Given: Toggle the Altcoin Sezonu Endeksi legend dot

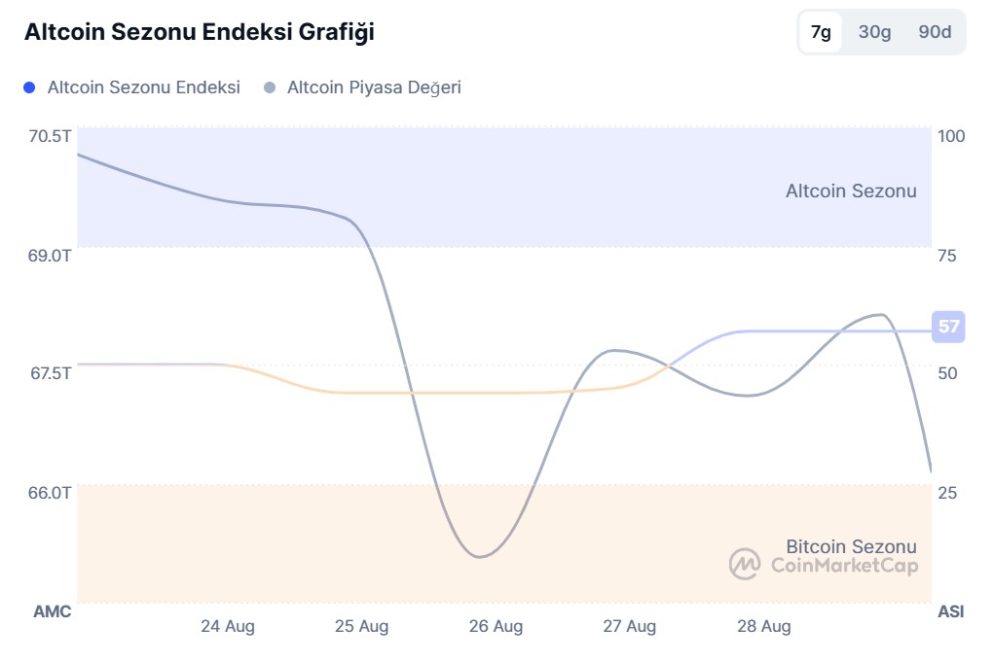Looking at the screenshot, I should pyautogui.click(x=29, y=87).
